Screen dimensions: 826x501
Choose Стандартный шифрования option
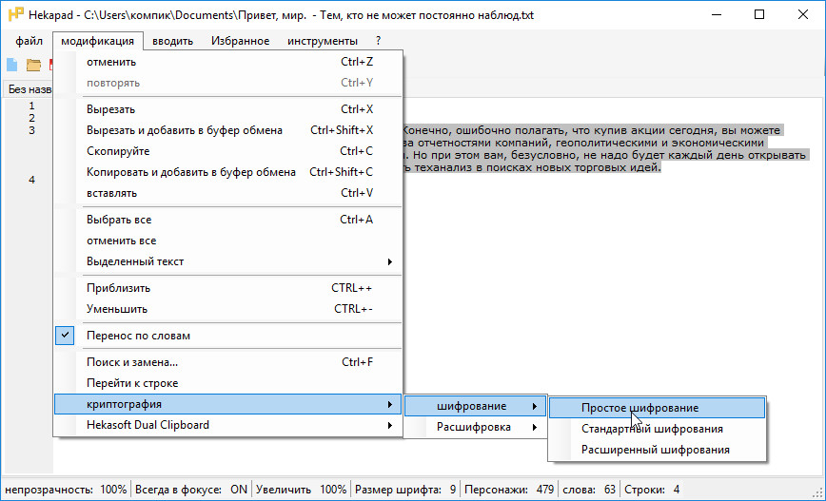point(657,429)
